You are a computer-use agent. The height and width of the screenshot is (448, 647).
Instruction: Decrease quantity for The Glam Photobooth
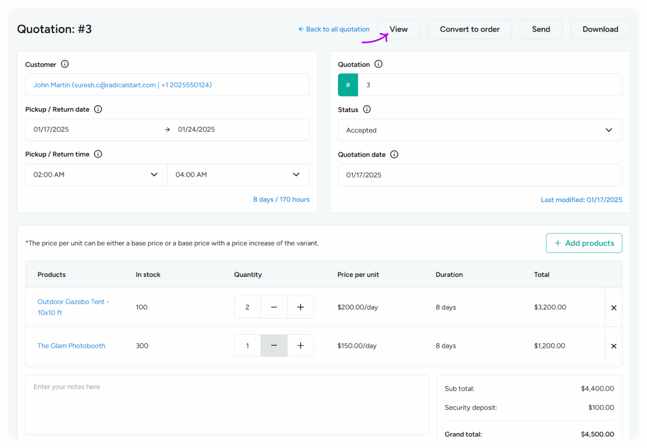[274, 346]
